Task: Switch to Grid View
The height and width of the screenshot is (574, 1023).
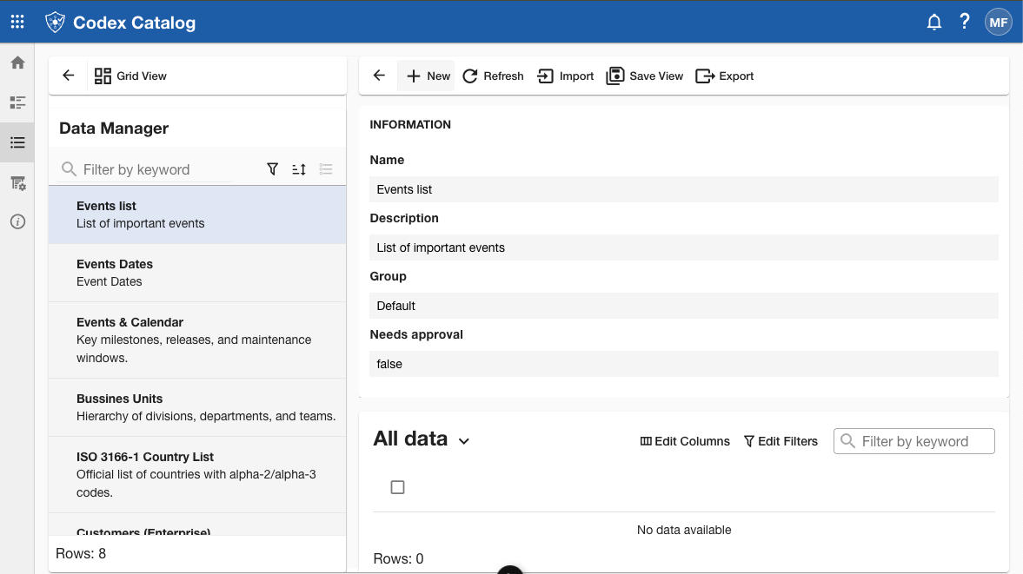Action: (x=130, y=76)
